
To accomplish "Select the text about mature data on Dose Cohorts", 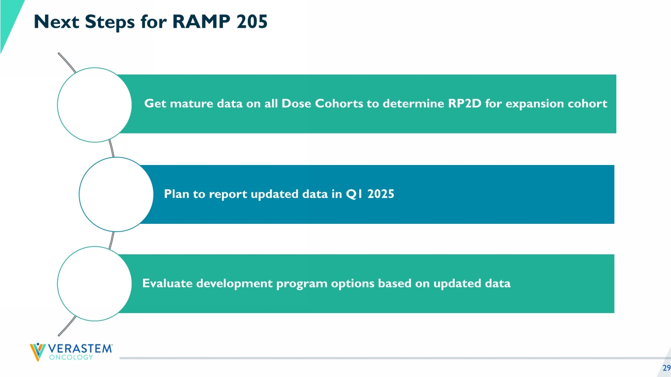I will (375, 104).
